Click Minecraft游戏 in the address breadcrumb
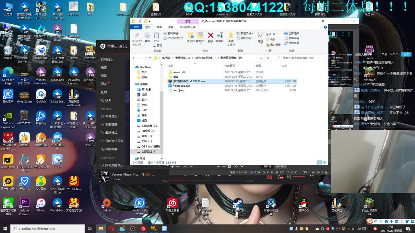 point(204,58)
